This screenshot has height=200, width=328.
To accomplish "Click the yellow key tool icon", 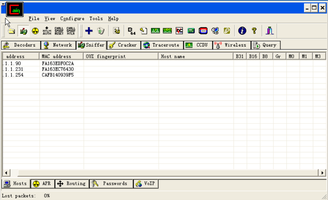I will point(227,31).
